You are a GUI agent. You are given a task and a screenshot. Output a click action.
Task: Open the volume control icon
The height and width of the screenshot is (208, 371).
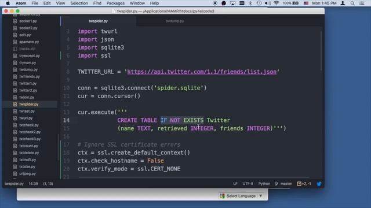coord(268,3)
